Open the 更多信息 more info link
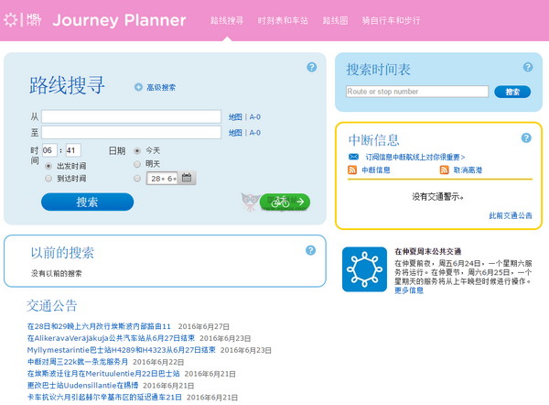 [x=409, y=290]
